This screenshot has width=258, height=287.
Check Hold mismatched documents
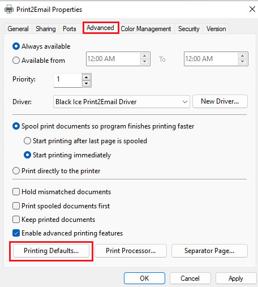coord(16,192)
